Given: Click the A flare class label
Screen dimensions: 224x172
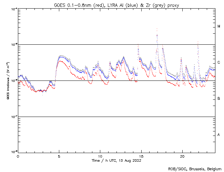Looking at the screenshot, I should point(219,135).
